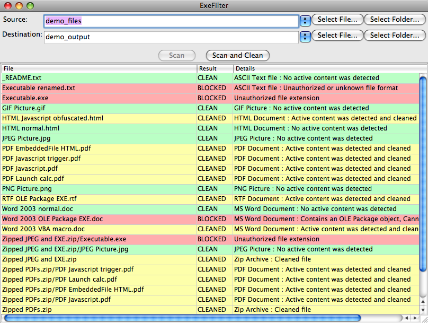The image size is (428, 323).
Task: Select the JPEG Picture.jpg file row
Action: pos(210,138)
